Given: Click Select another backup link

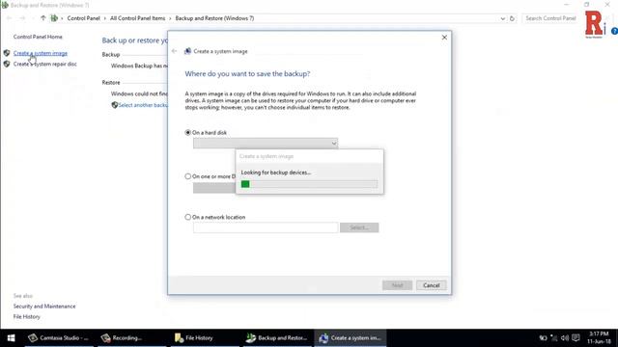Looking at the screenshot, I should (x=143, y=105).
